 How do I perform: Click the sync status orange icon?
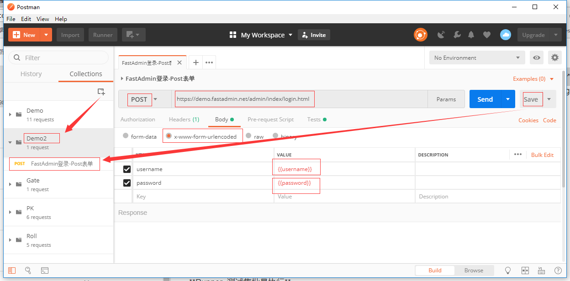pyautogui.click(x=421, y=35)
